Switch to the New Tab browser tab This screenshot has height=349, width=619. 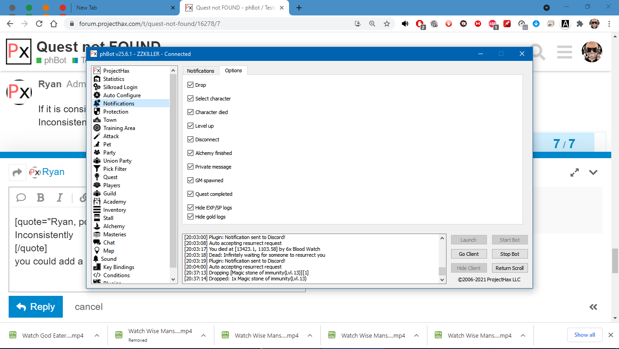pos(123,8)
